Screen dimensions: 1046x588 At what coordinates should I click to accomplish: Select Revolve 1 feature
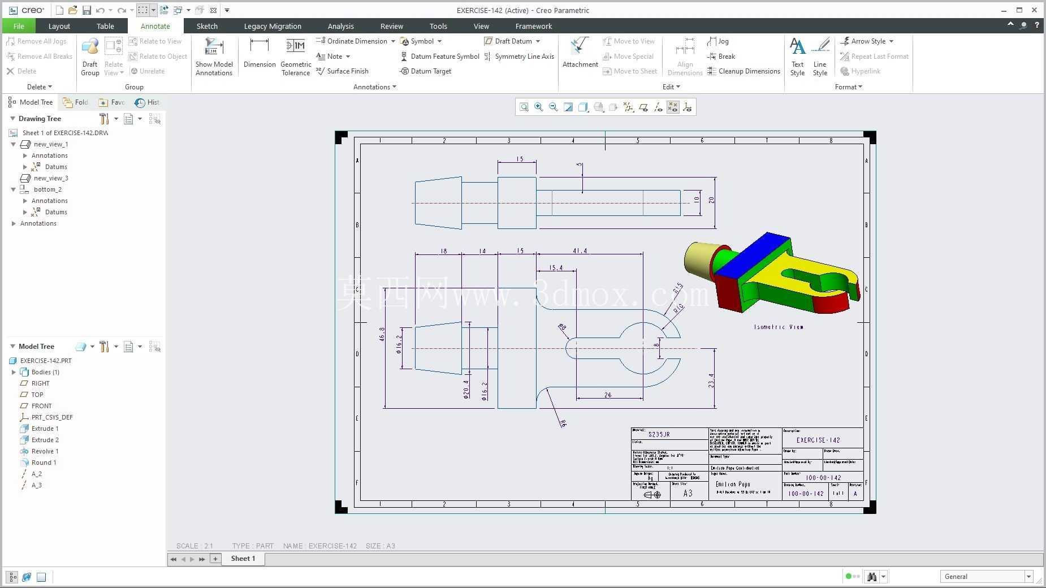click(39, 451)
